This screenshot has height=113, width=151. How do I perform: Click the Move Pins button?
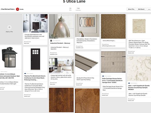pos(131,9)
